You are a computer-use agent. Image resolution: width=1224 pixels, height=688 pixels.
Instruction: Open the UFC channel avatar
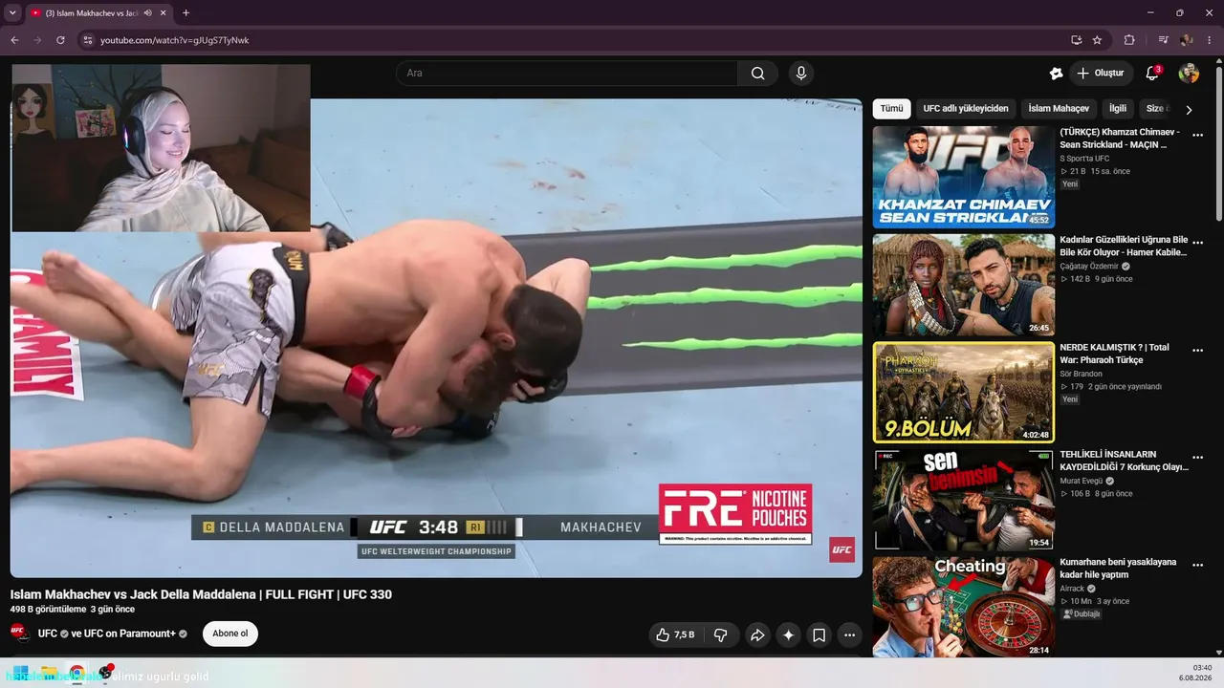pos(18,634)
